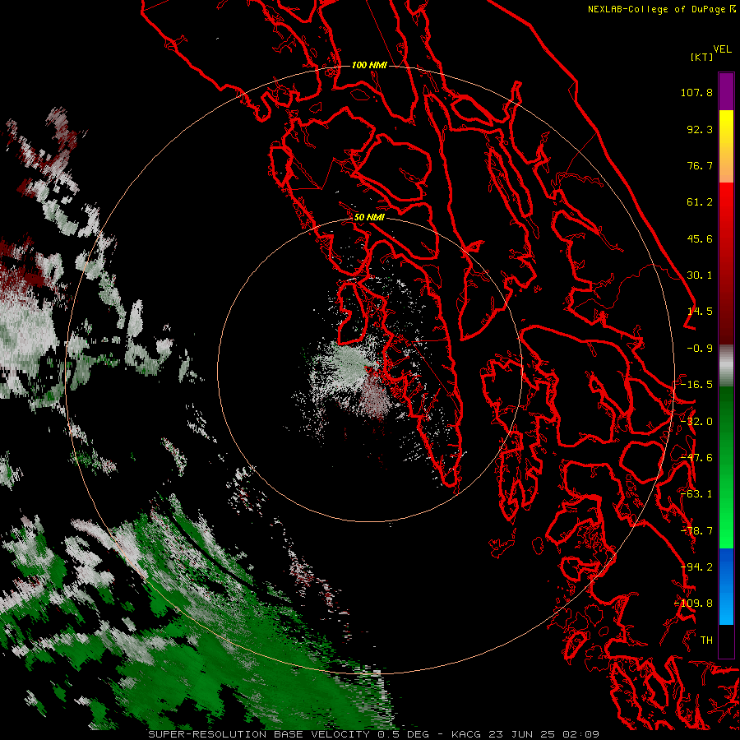Click the 50 NMI range ring label
The image size is (740, 740).
(x=369, y=217)
